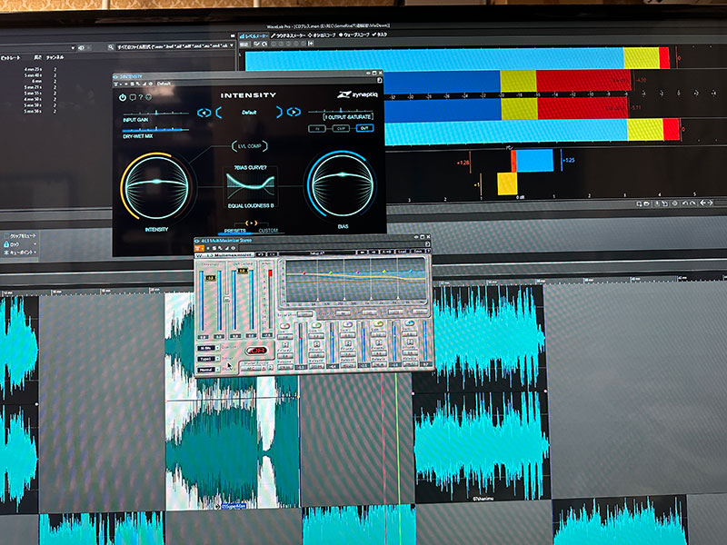Image resolution: width=727 pixels, height=545 pixels.
Task: Switch to the PRESETS tab in Intensity
Action: point(234,231)
